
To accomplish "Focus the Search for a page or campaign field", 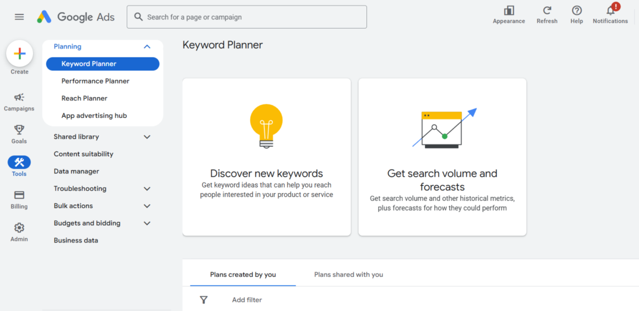I will click(x=246, y=17).
